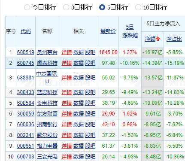
Task: Select the 今日排行 radio button
Action: [x=27, y=7]
